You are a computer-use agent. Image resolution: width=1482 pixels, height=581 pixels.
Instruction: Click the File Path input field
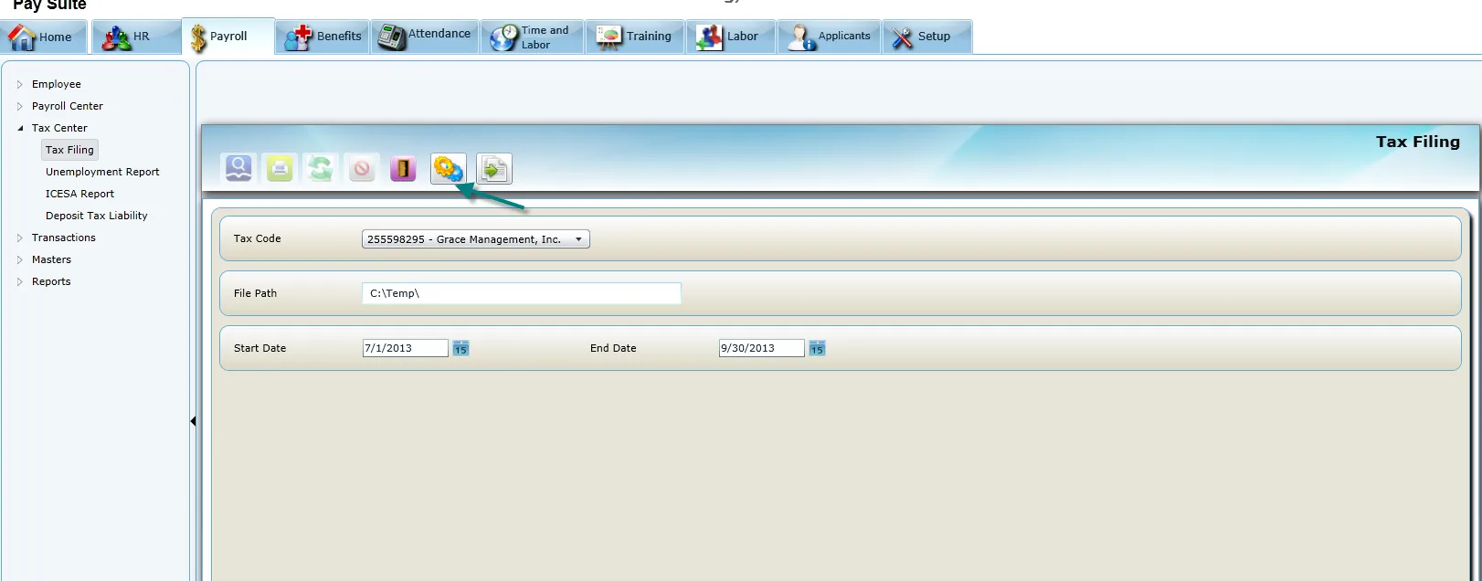[x=522, y=293]
